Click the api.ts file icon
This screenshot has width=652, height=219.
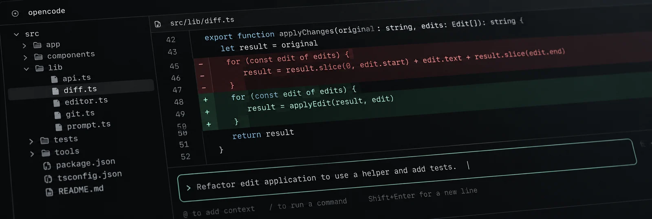tap(54, 79)
